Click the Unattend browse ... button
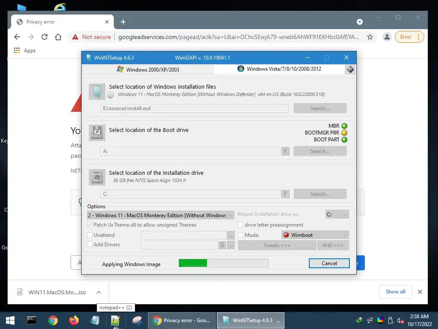The height and width of the screenshot is (329, 438). 231,235
